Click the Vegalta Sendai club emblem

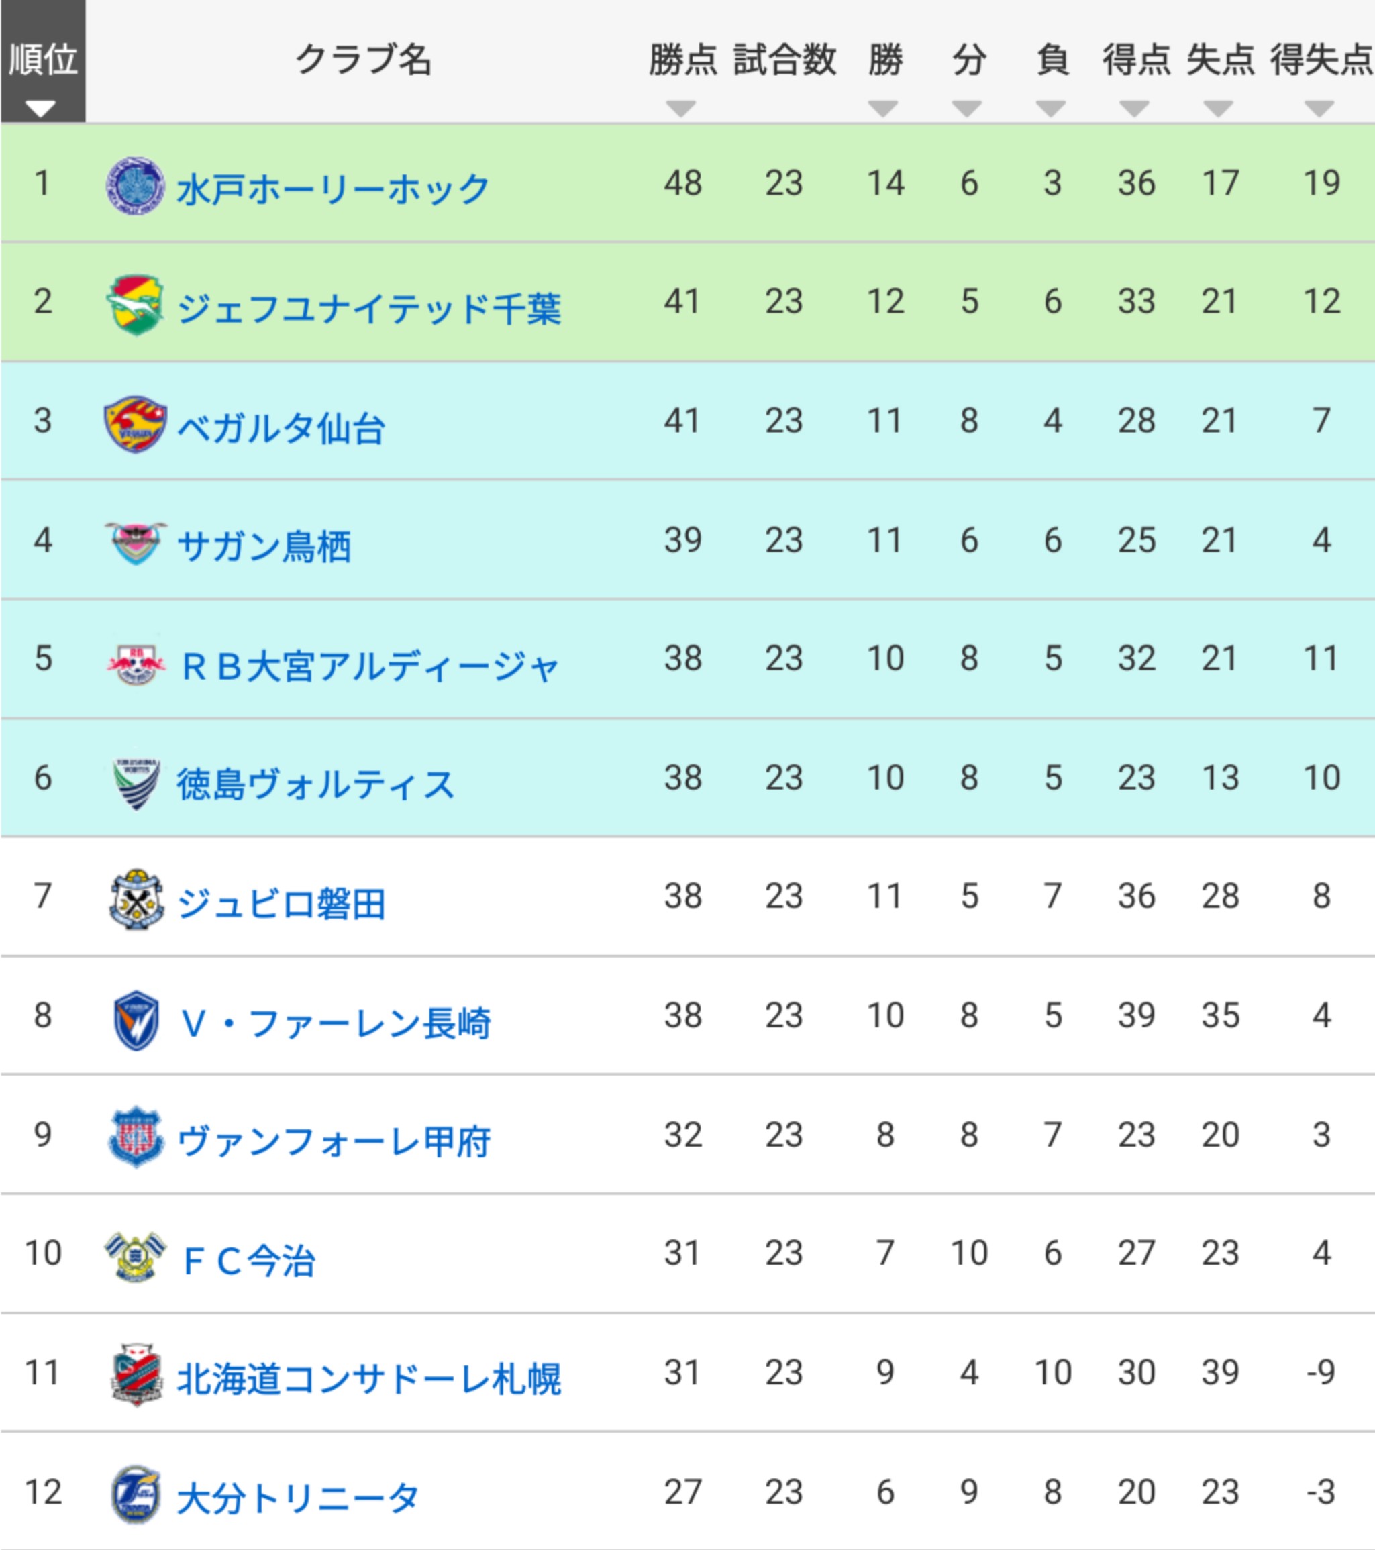(135, 424)
